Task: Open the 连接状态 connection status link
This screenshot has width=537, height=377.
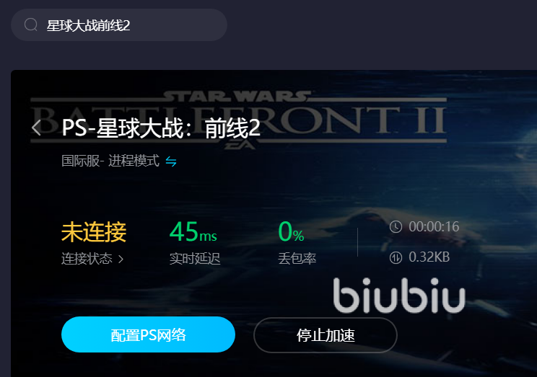Action: pos(87,259)
